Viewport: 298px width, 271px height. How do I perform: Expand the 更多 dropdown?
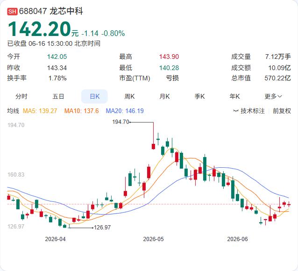tap(273, 96)
